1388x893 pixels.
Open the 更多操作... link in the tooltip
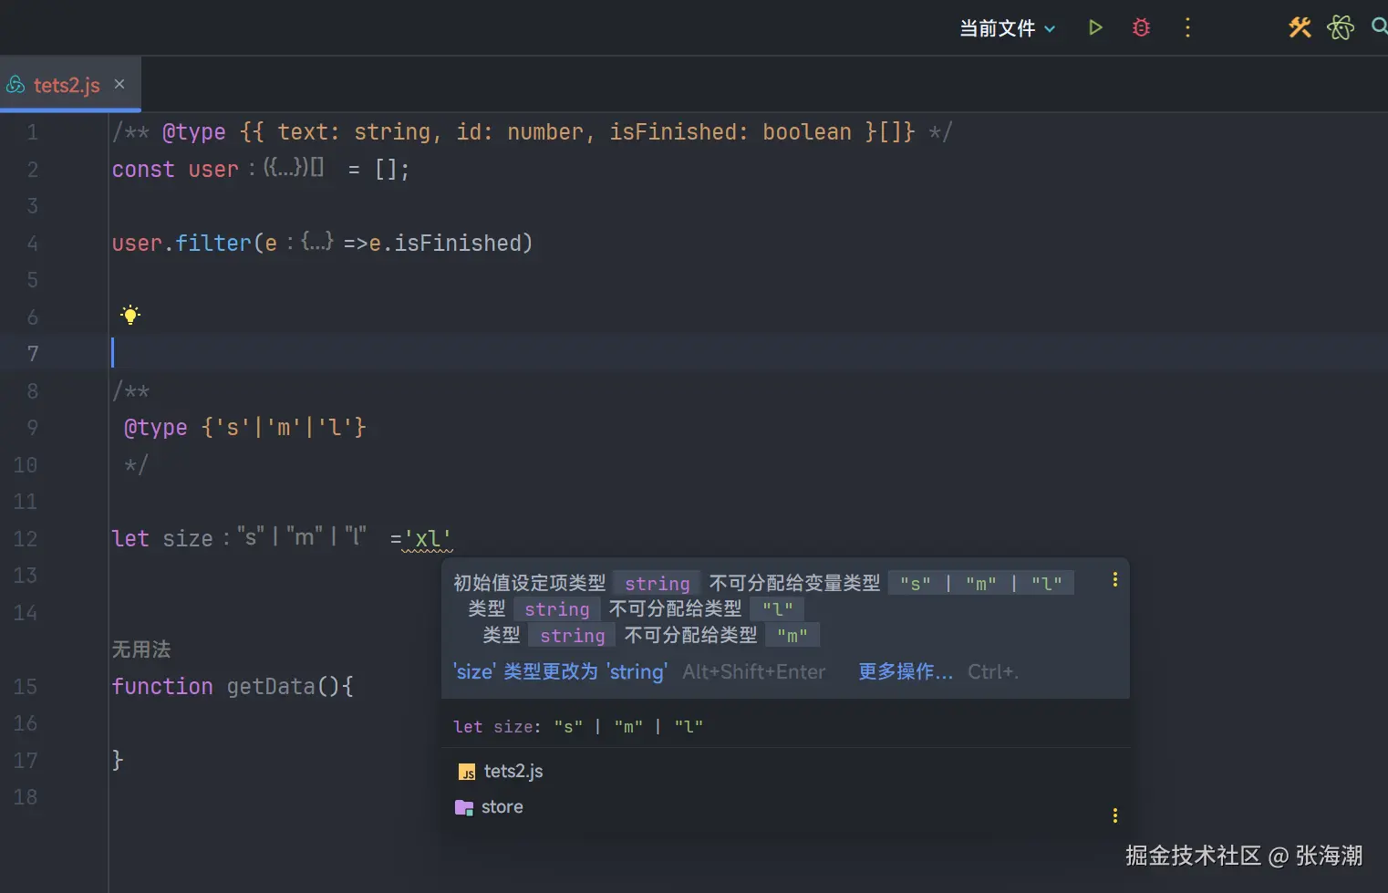pos(906,672)
